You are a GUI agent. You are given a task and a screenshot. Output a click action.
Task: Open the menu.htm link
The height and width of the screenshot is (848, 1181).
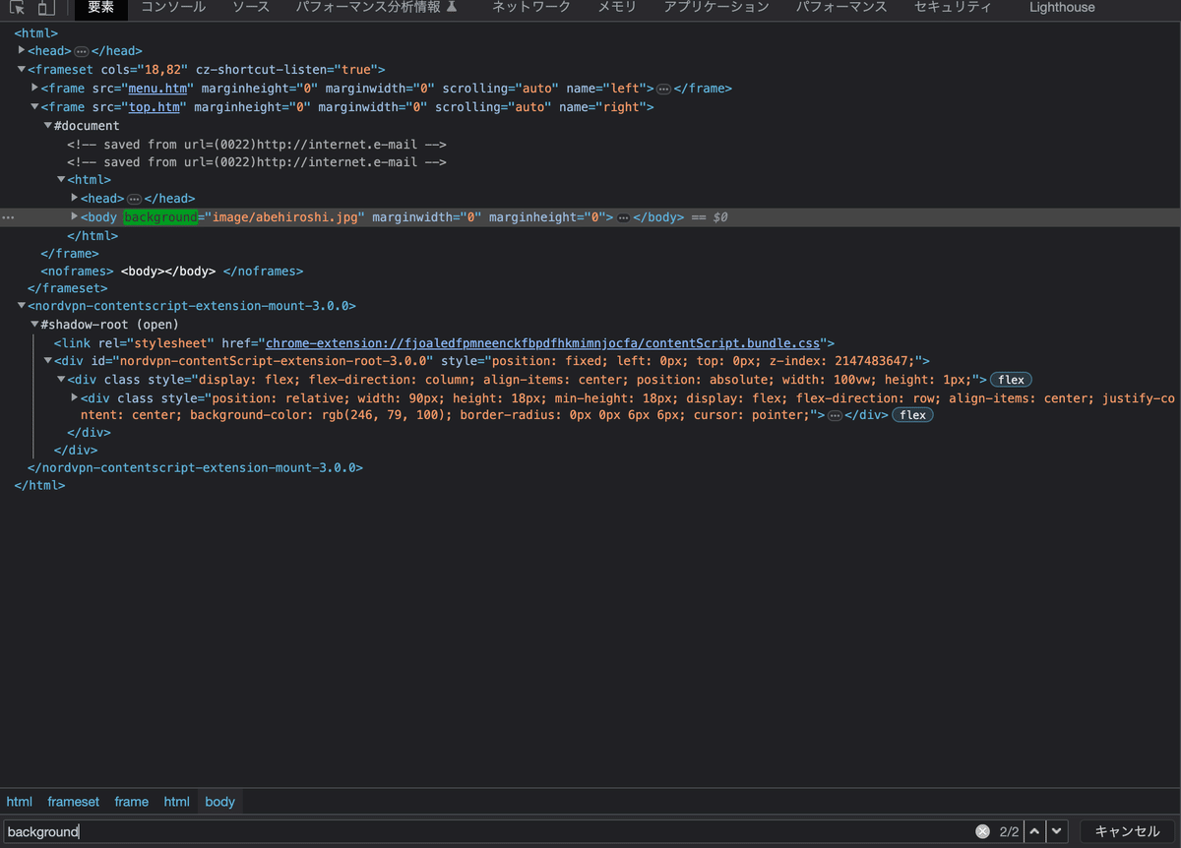point(156,88)
